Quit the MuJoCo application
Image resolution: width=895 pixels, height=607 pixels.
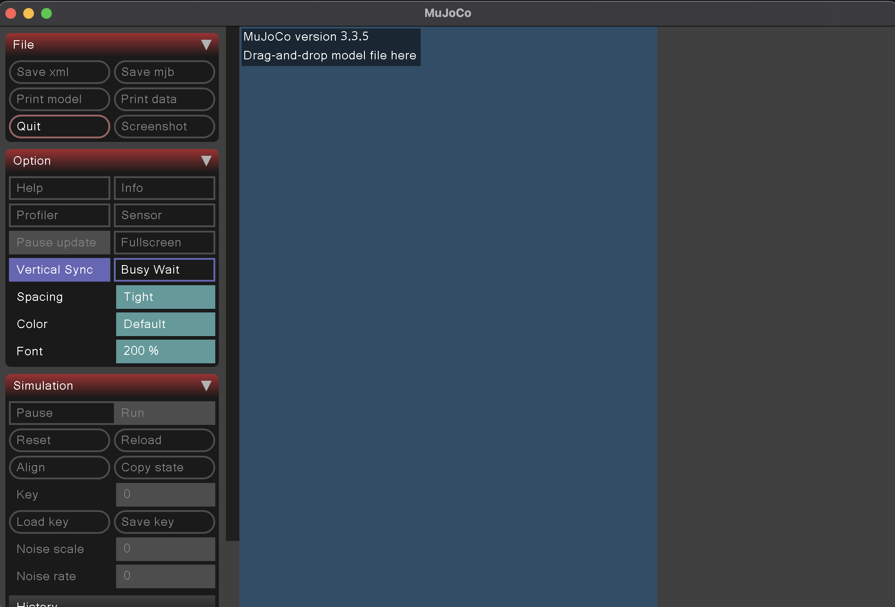tap(59, 126)
